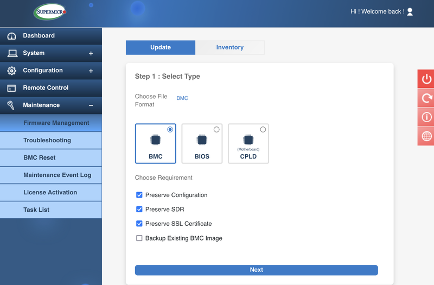Screen dimensions: 434x285
Task: Click the System laptop icon
Action: click(x=12, y=53)
